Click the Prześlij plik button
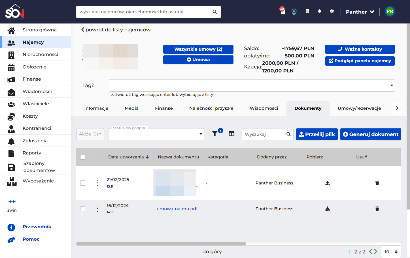This screenshot has height=258, width=410. (317, 134)
